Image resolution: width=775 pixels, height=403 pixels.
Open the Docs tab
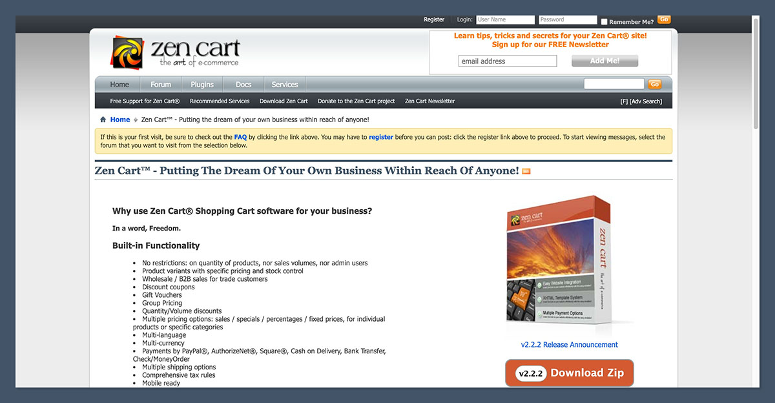coord(243,85)
